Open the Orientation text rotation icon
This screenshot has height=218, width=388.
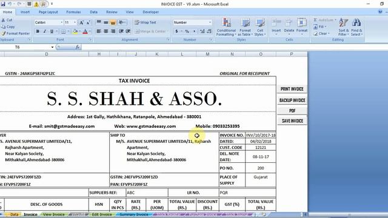point(122,22)
